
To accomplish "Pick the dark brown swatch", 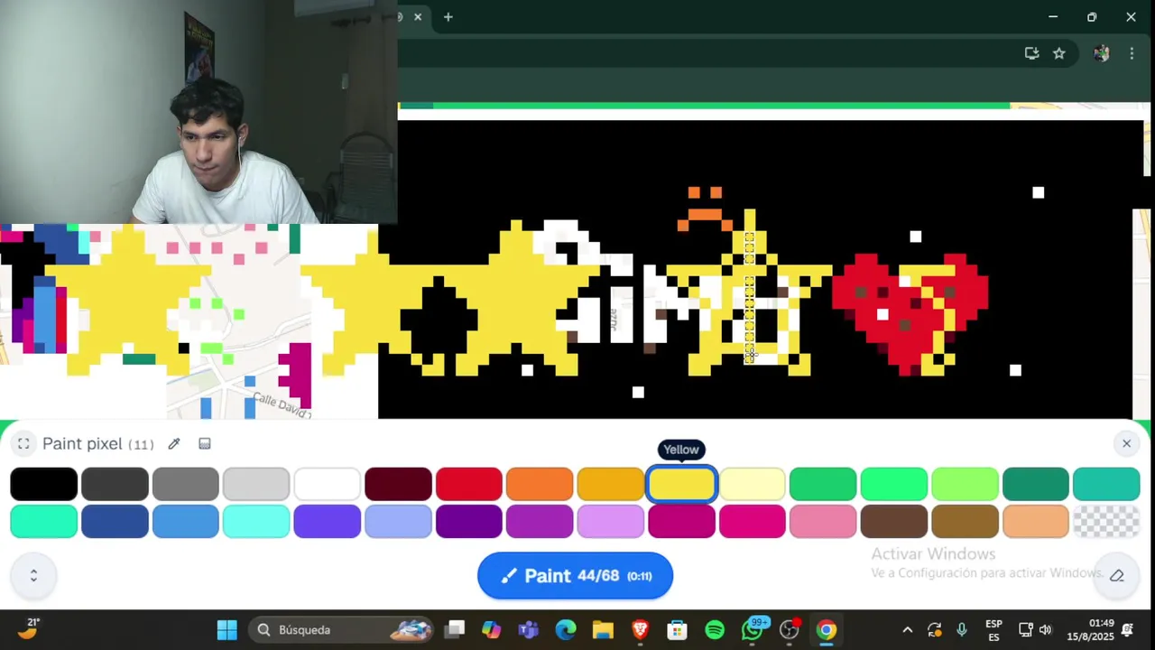I will point(893,522).
